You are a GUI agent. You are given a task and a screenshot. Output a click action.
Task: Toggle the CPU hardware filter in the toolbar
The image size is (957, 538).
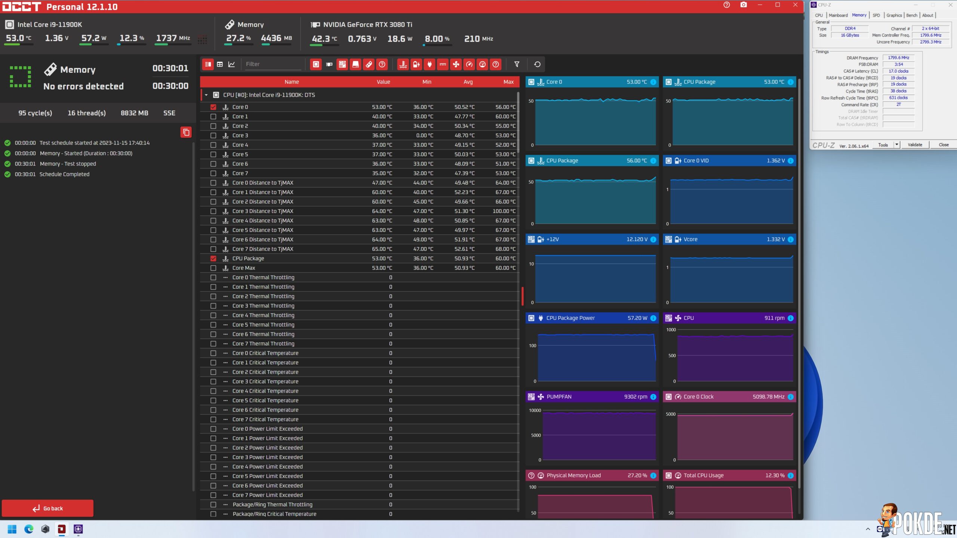click(x=316, y=64)
